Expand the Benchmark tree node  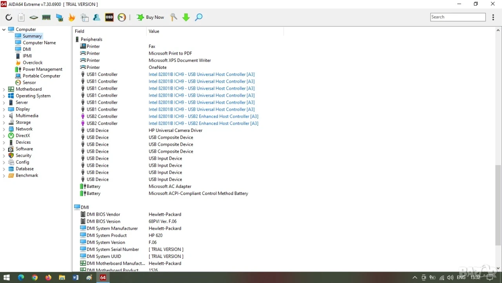click(4, 176)
